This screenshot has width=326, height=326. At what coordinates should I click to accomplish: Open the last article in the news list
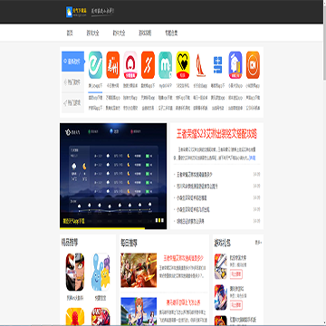click(190, 221)
